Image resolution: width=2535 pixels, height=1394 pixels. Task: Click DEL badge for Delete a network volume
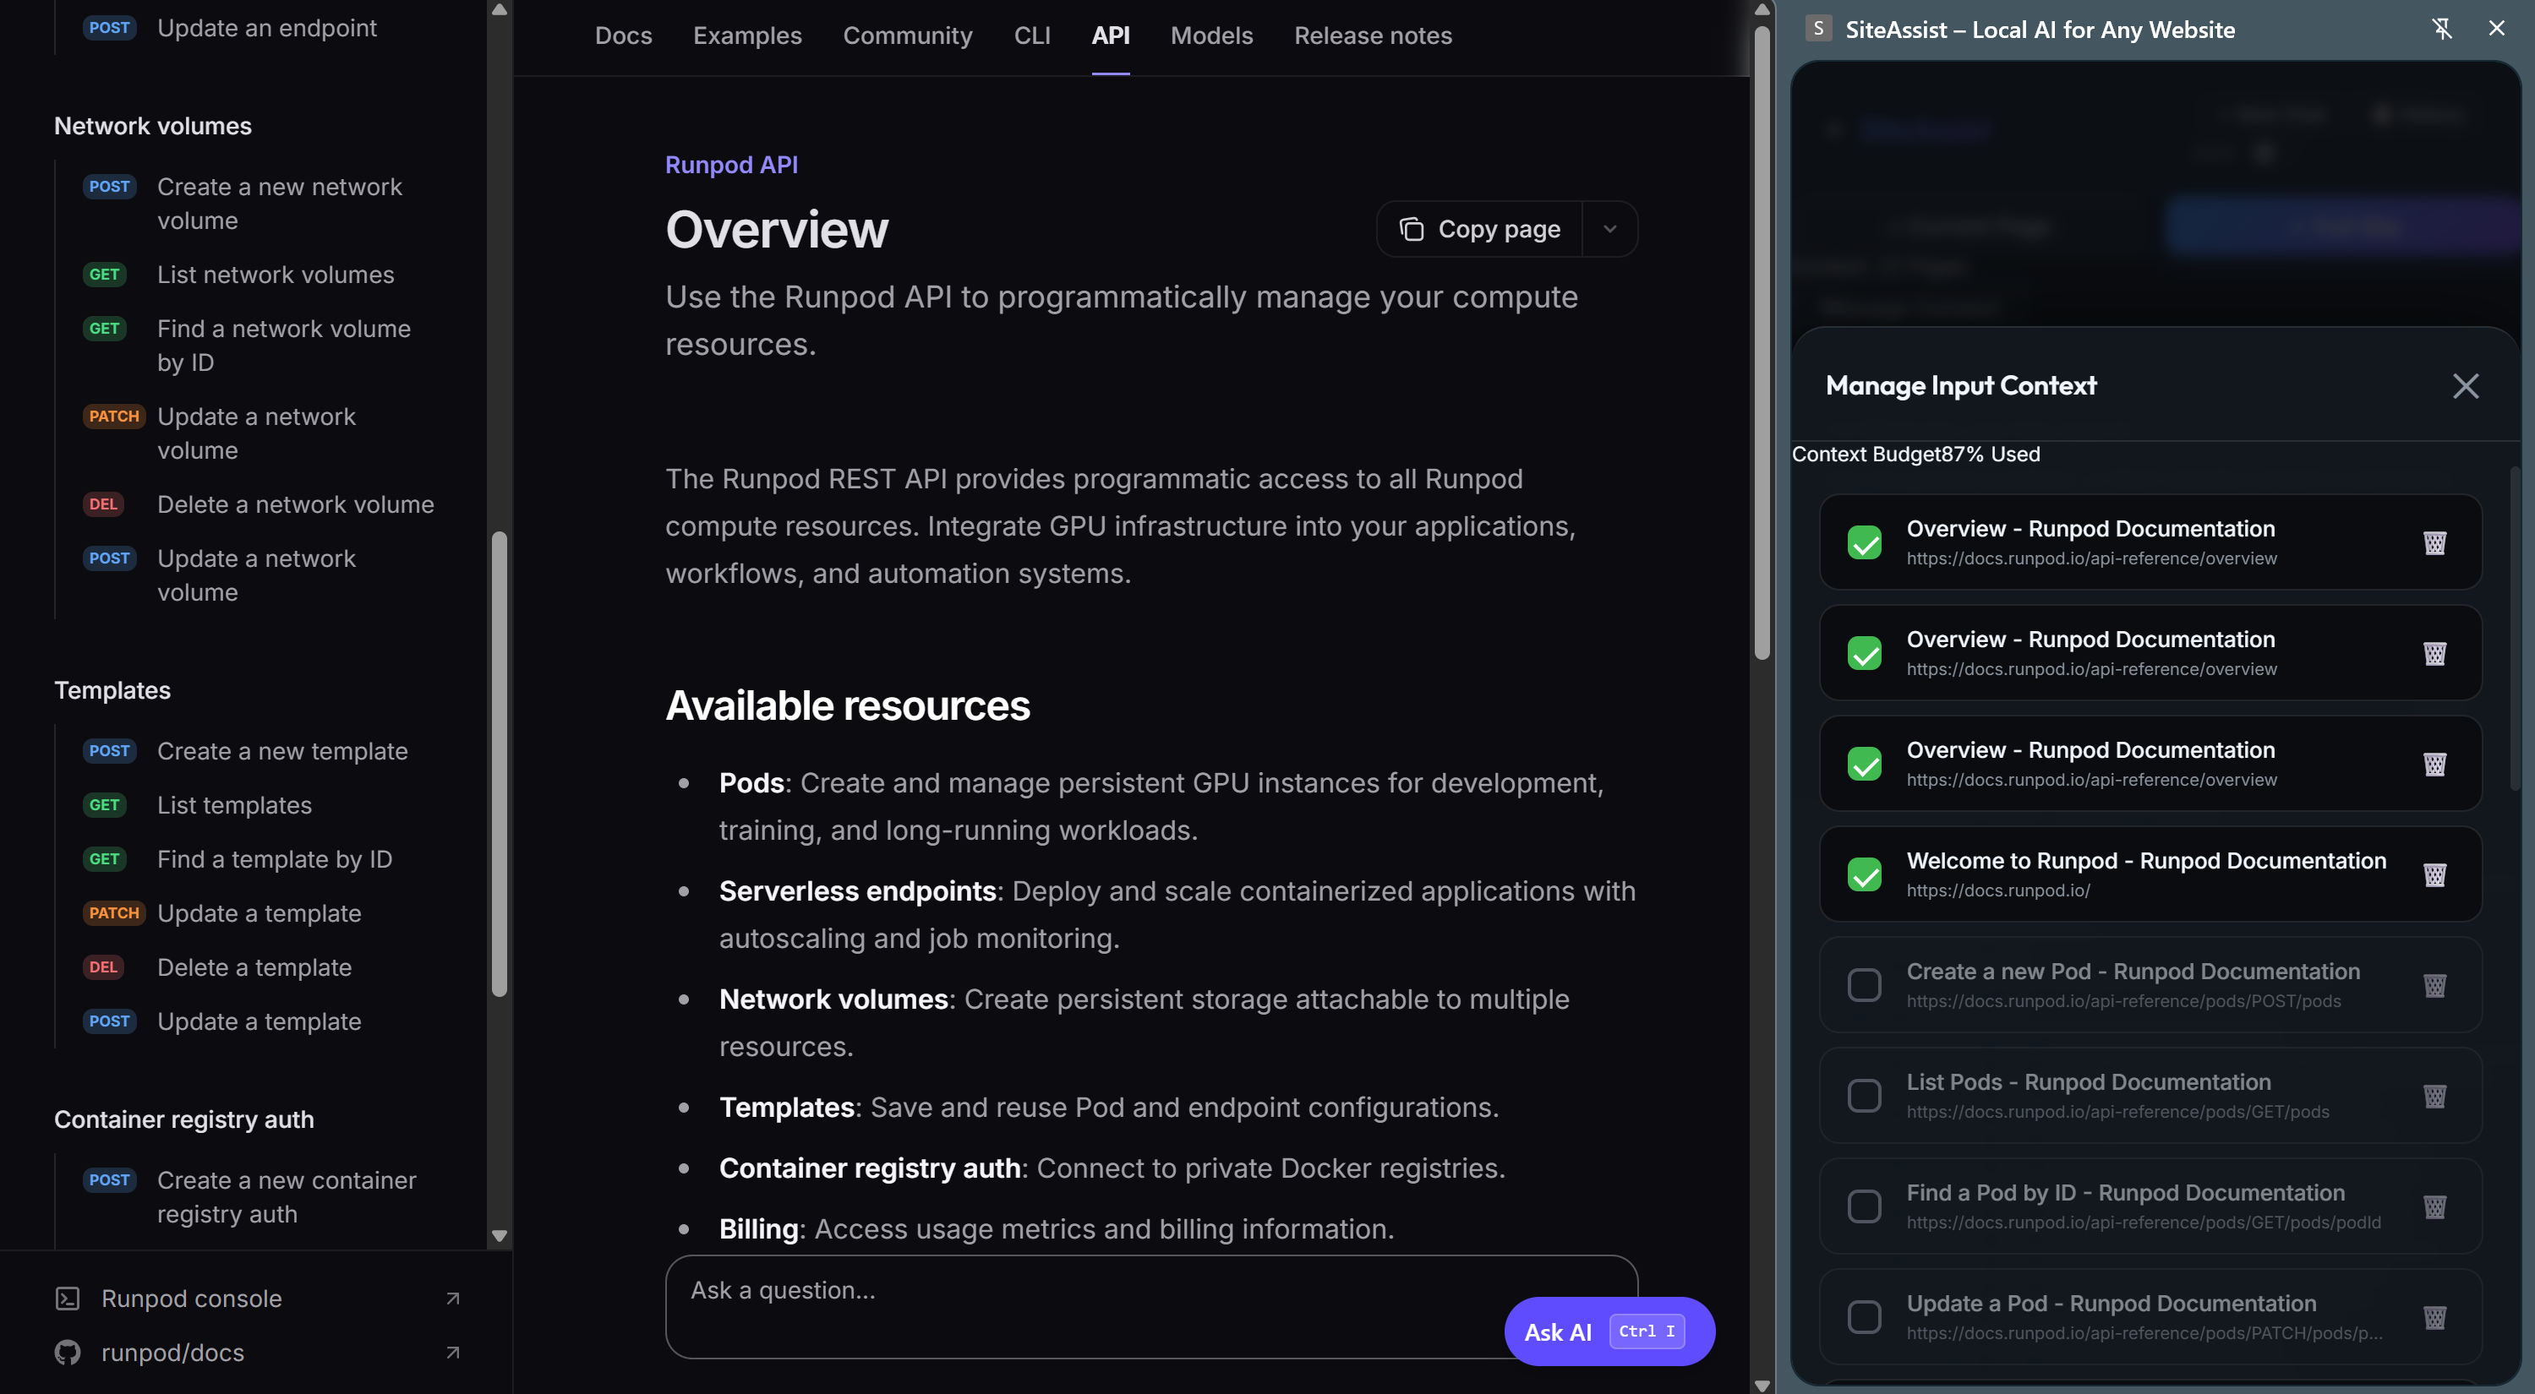[103, 504]
